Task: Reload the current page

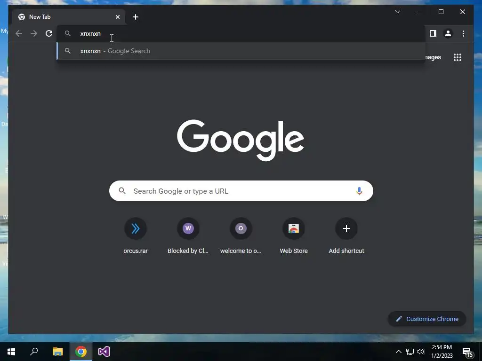Action: (x=49, y=33)
